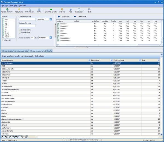The height and width of the screenshot is (142, 164).
Task: Click the save bookmark navigator button
Action: (x=19, y=137)
